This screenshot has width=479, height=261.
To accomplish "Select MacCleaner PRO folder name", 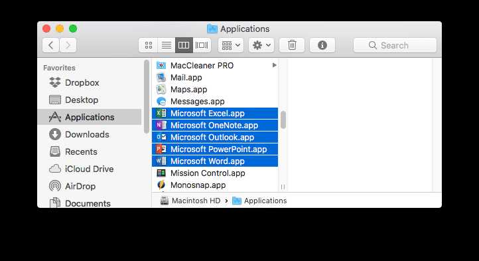I will click(x=202, y=66).
